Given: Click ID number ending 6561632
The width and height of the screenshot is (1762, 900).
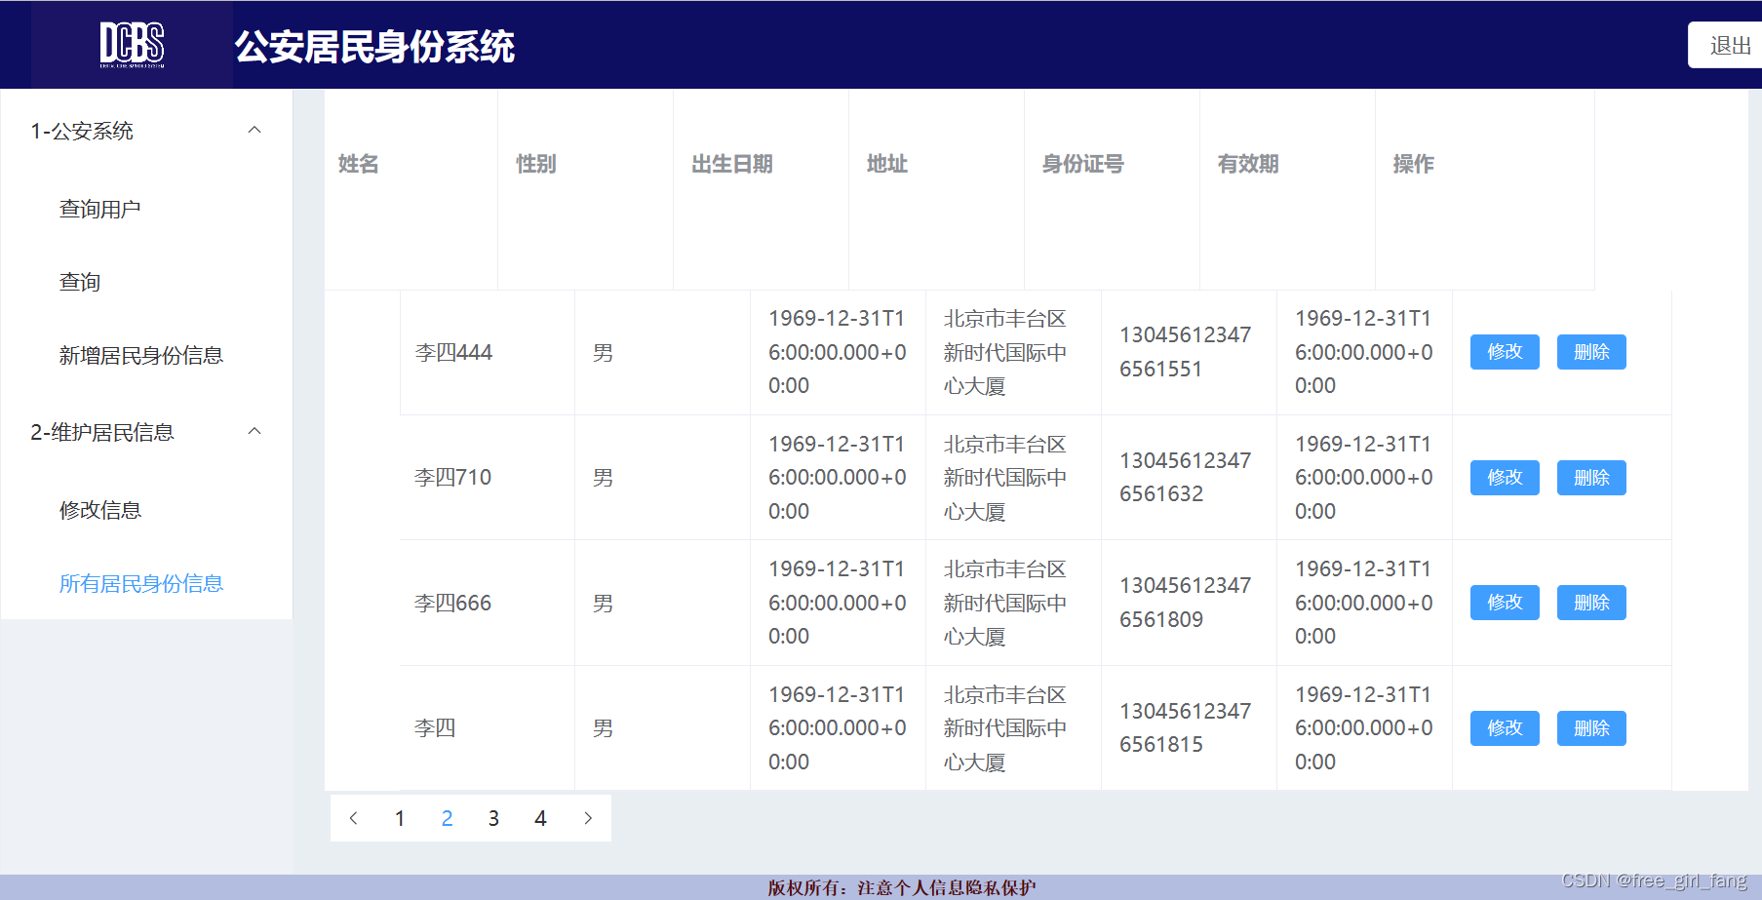Looking at the screenshot, I should point(1186,477).
